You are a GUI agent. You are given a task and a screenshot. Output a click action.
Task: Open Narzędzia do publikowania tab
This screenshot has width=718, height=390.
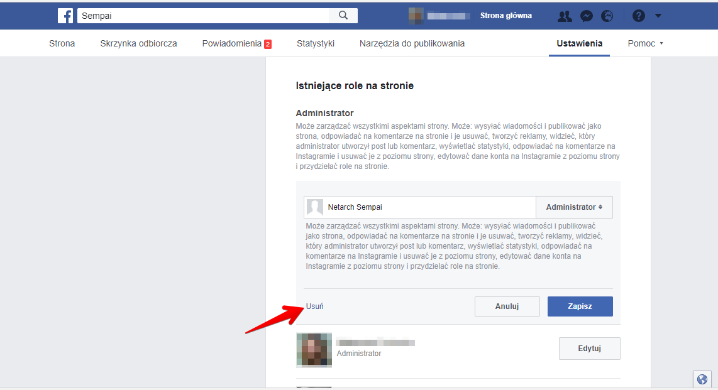[412, 43]
